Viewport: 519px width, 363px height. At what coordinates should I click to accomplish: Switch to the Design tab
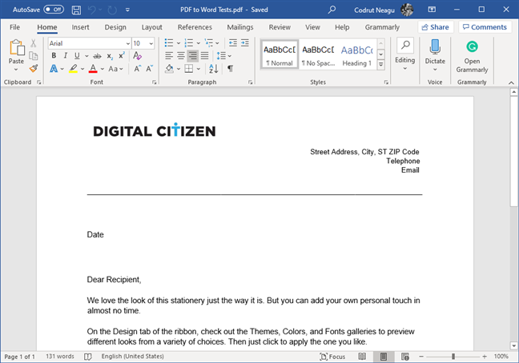click(115, 27)
